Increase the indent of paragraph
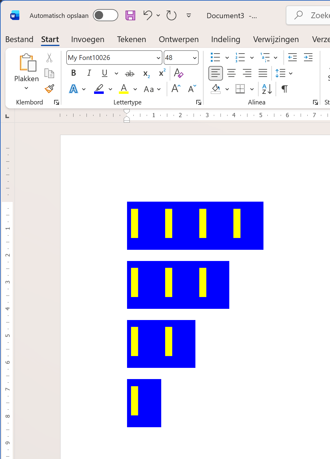Viewport: 330px width, 459px height. pyautogui.click(x=308, y=57)
